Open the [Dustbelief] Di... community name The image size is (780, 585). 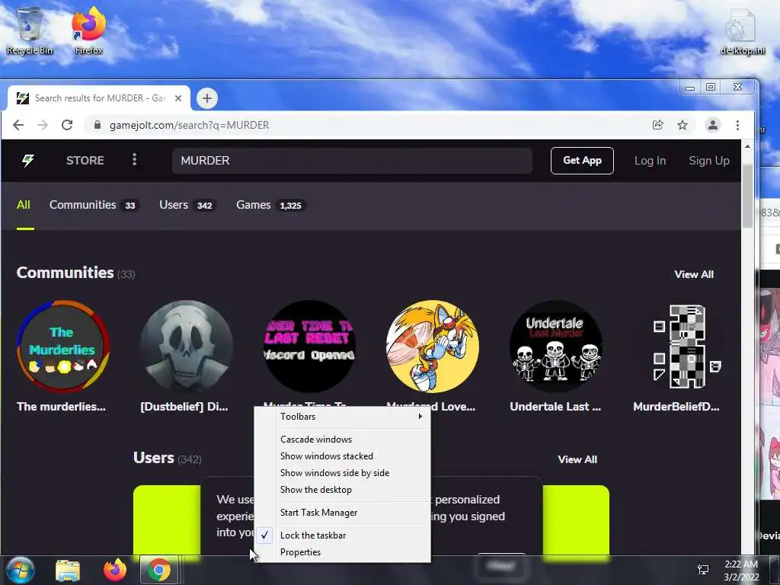click(184, 407)
